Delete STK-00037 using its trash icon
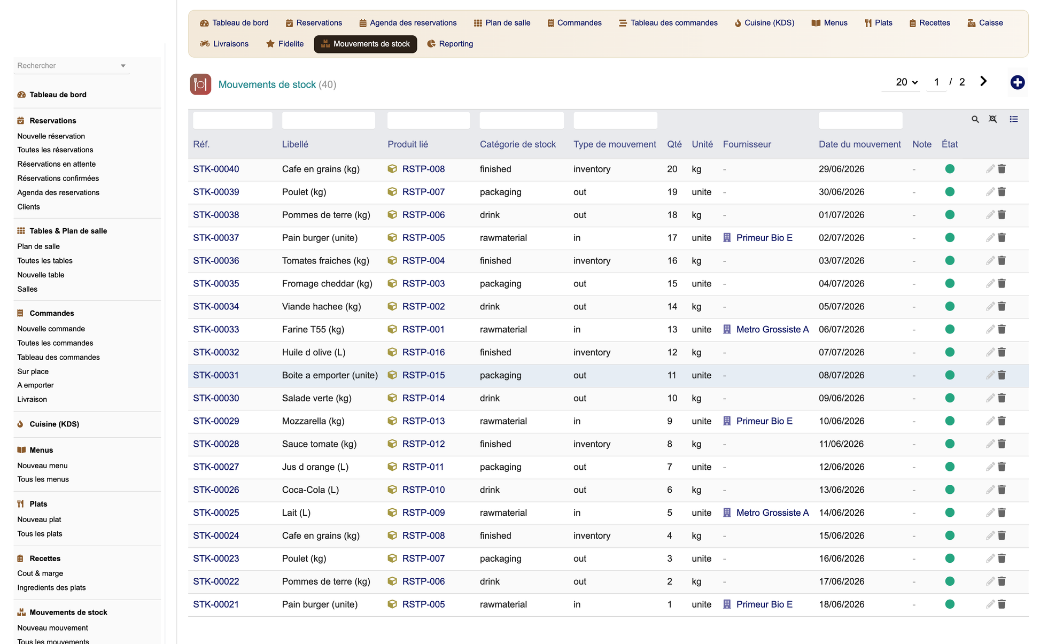 tap(1002, 238)
